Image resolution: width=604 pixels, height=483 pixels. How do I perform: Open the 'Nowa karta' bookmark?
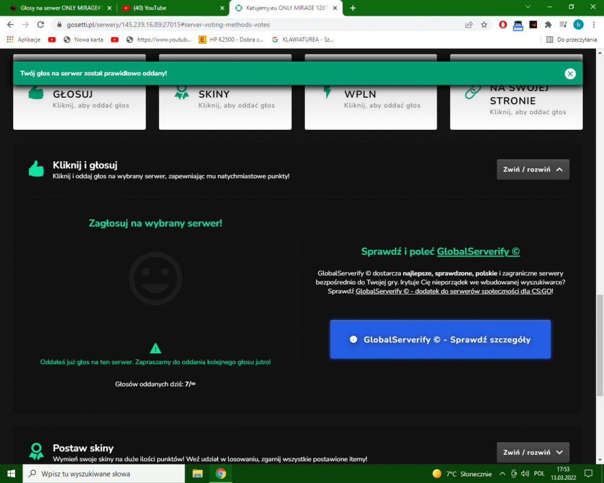83,39
